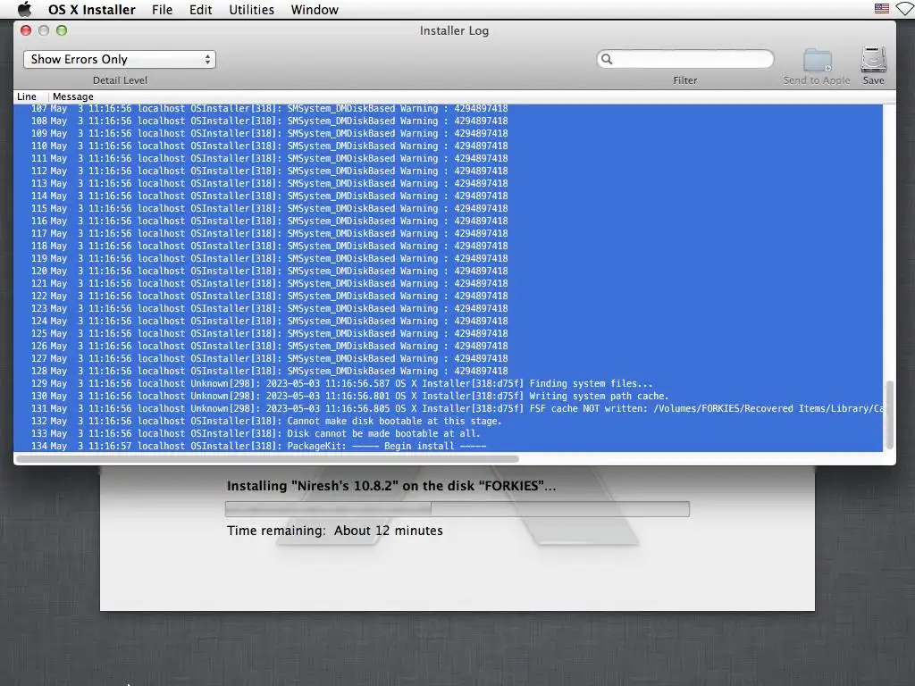Screen dimensions: 915x686
Task: Select the 'Writing system path cache.' log line
Action: (x=449, y=396)
